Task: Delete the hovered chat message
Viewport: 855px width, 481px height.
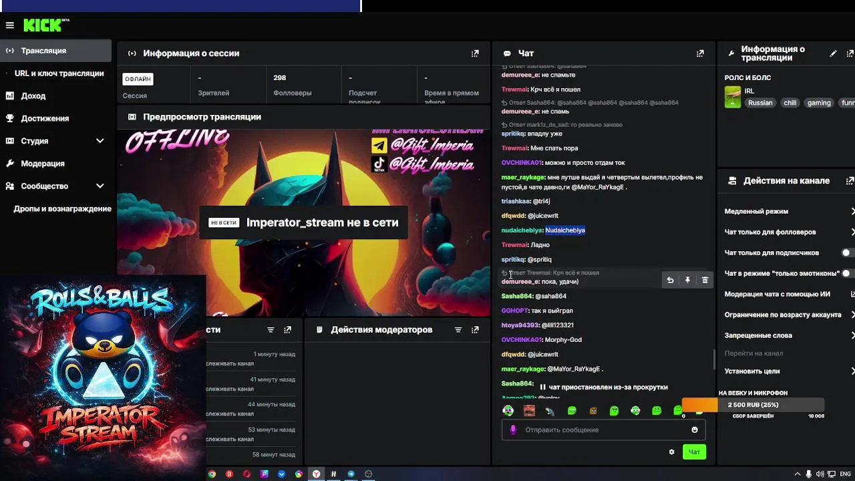Action: (705, 280)
